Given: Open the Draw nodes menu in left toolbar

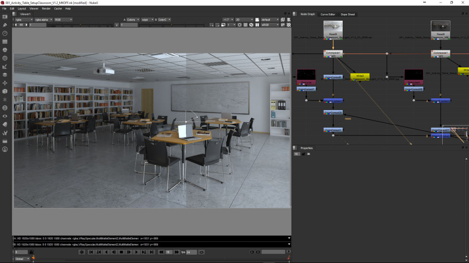Looking at the screenshot, I should click(x=5, y=25).
